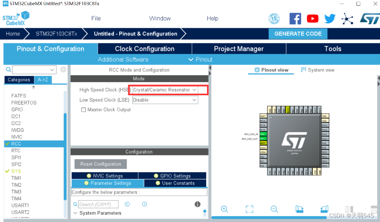380x222 pixels.
Task: Select FREERTOS in the category list
Action: [x=24, y=103]
